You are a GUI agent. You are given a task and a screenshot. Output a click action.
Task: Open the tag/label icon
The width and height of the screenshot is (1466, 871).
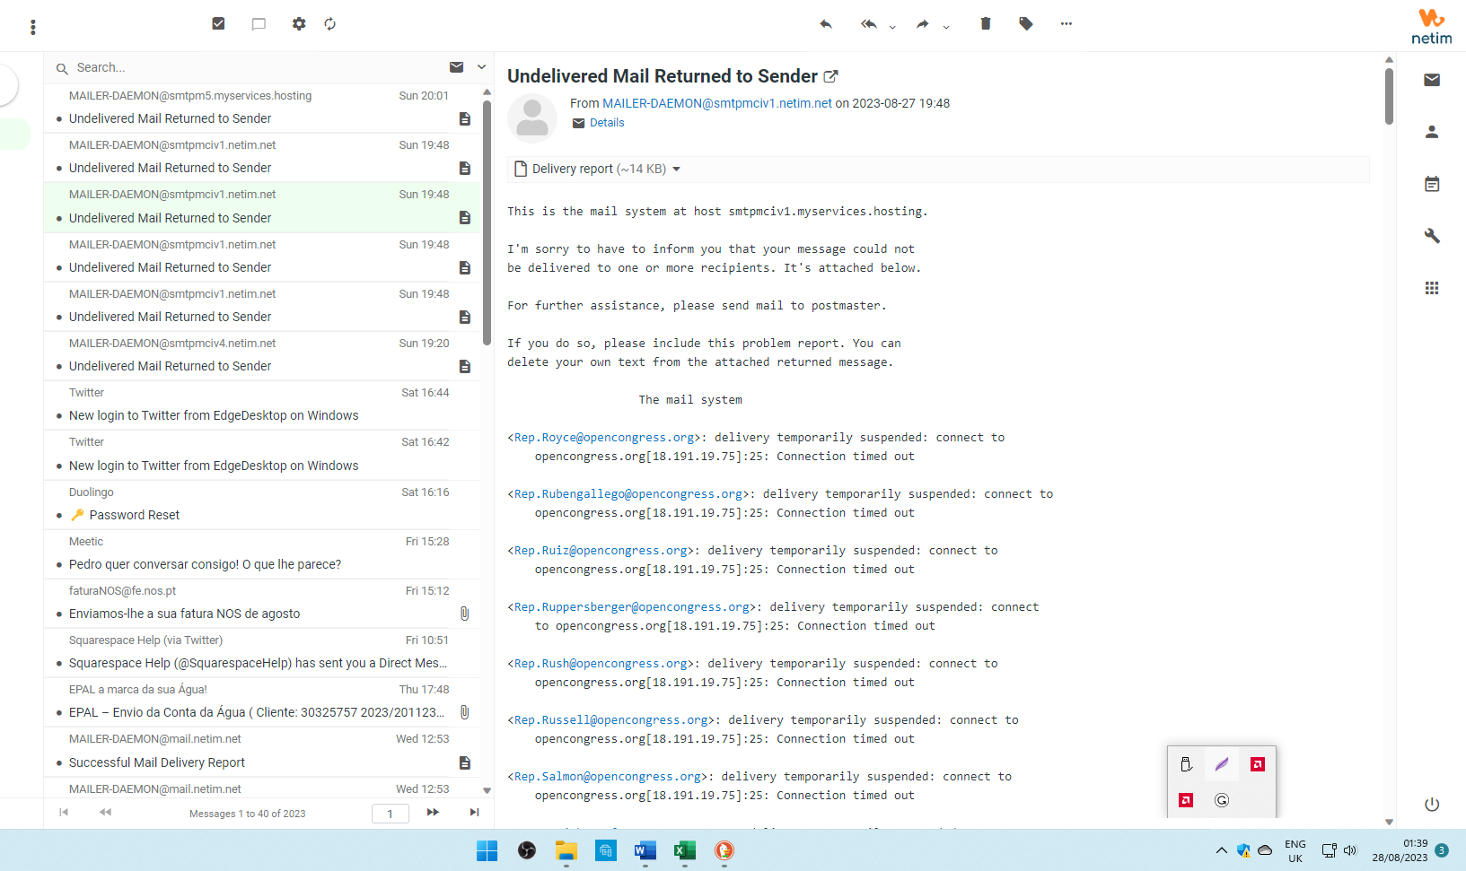tap(1026, 24)
